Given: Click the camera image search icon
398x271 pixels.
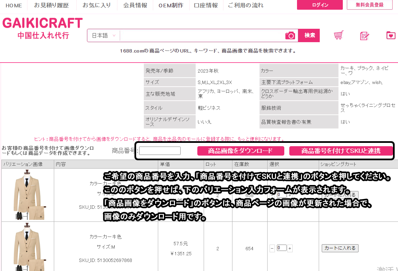Looking at the screenshot, I should (x=290, y=35).
